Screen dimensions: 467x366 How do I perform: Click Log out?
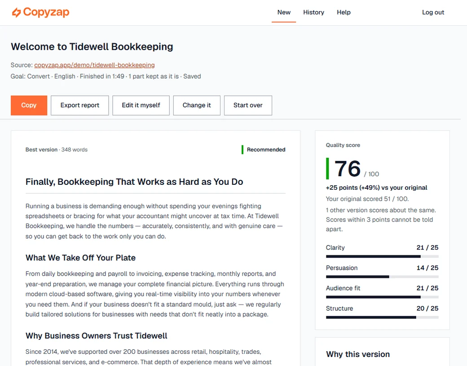433,13
